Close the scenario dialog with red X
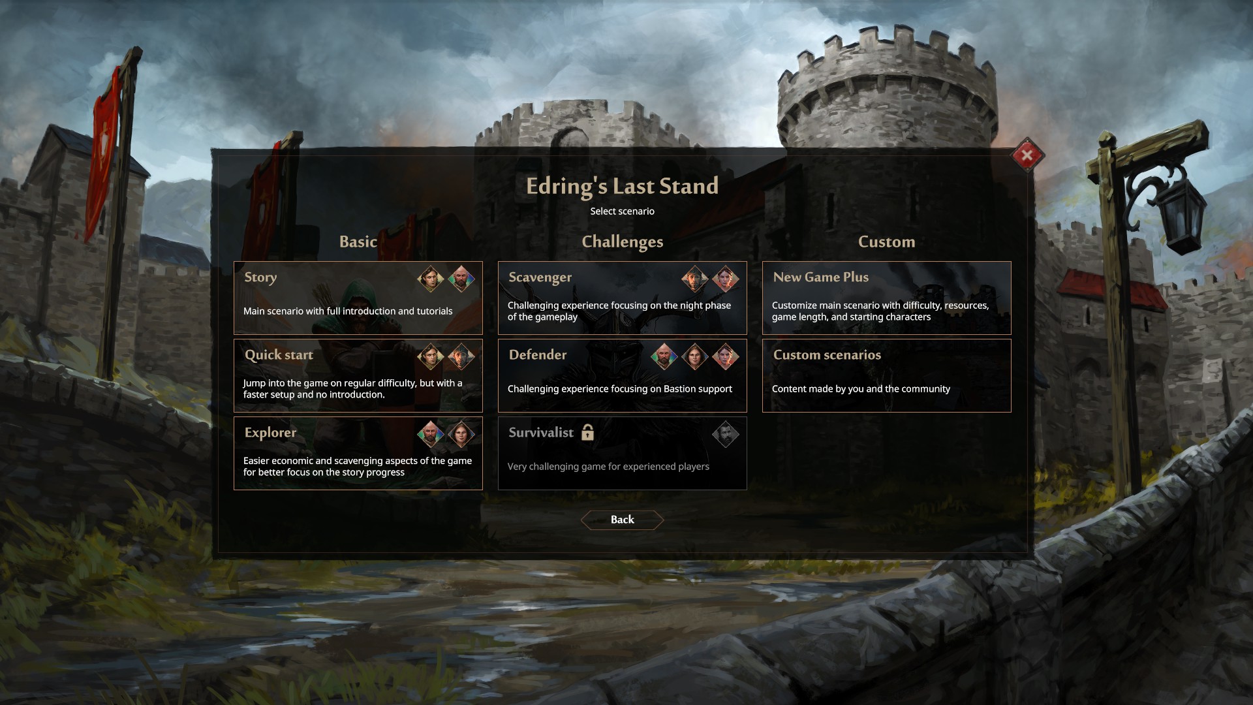 click(x=1027, y=155)
